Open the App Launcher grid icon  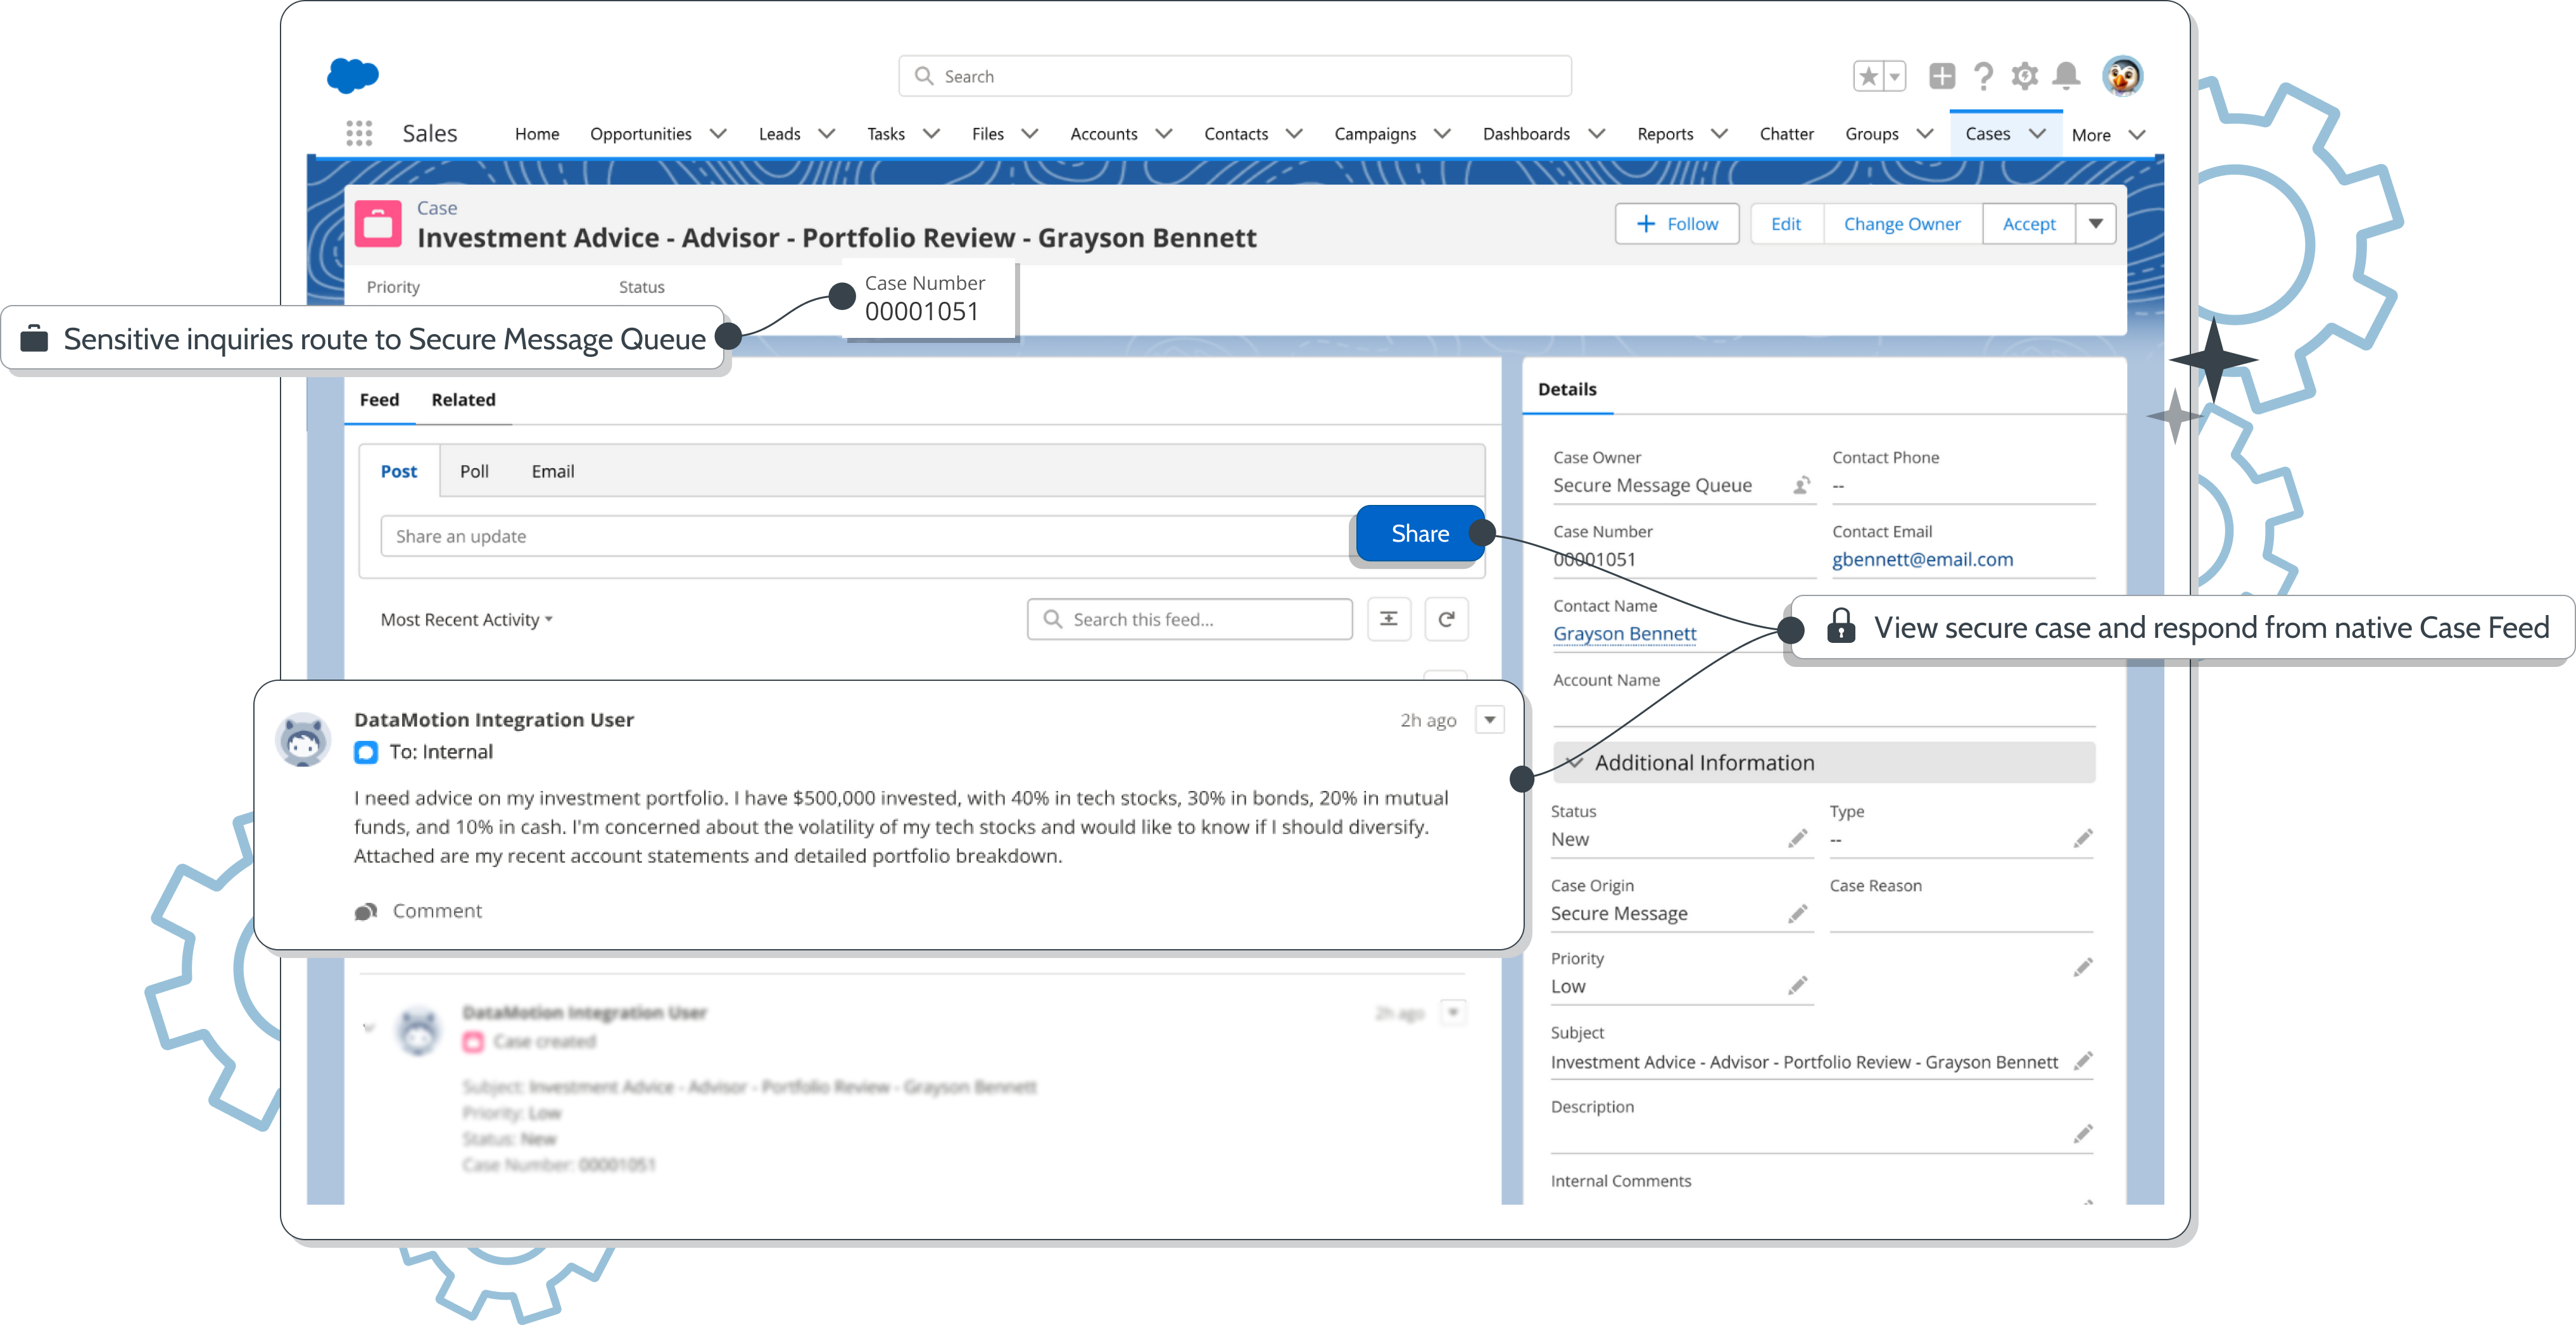(x=359, y=133)
